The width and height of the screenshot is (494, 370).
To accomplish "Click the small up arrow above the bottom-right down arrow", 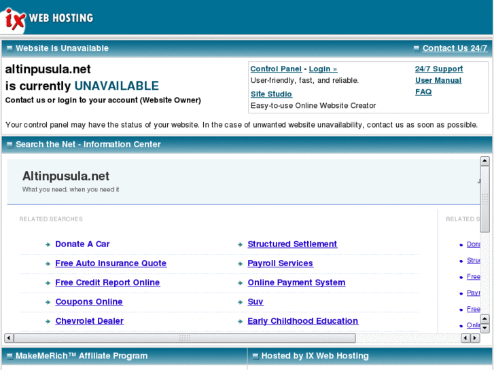I will [x=484, y=319].
